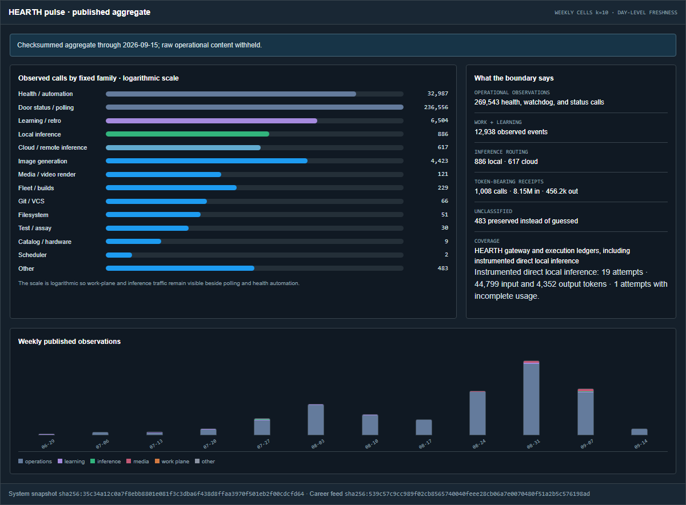The width and height of the screenshot is (686, 505).
Task: Select the 09-14 weekly column
Action: tap(639, 432)
